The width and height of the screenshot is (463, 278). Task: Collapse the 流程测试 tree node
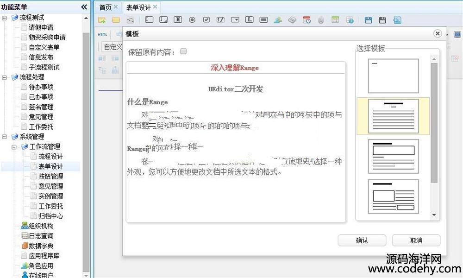5,18
